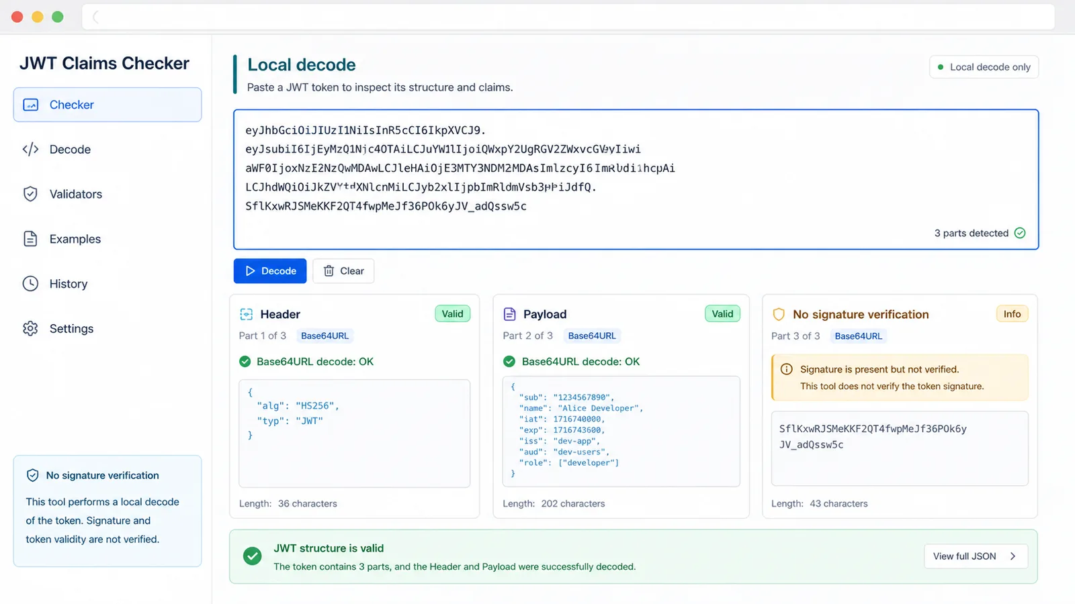
Task: Click the info icon in signature warning
Action: [786, 369]
